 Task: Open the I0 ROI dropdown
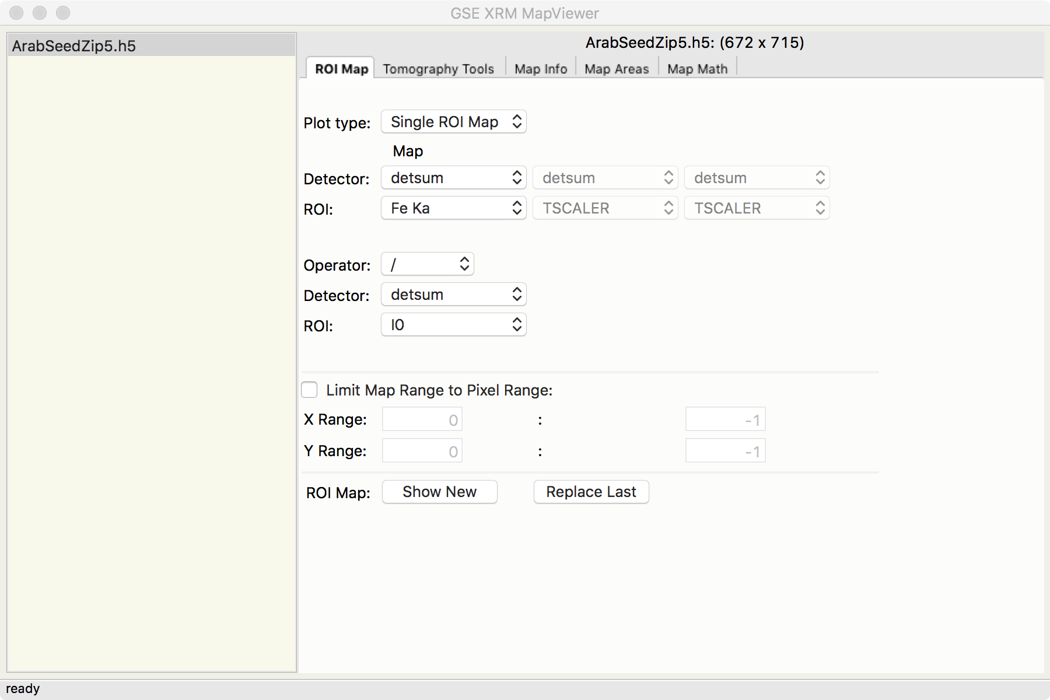pos(453,325)
